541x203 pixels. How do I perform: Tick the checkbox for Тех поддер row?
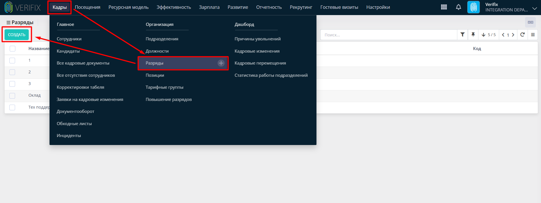click(12, 107)
